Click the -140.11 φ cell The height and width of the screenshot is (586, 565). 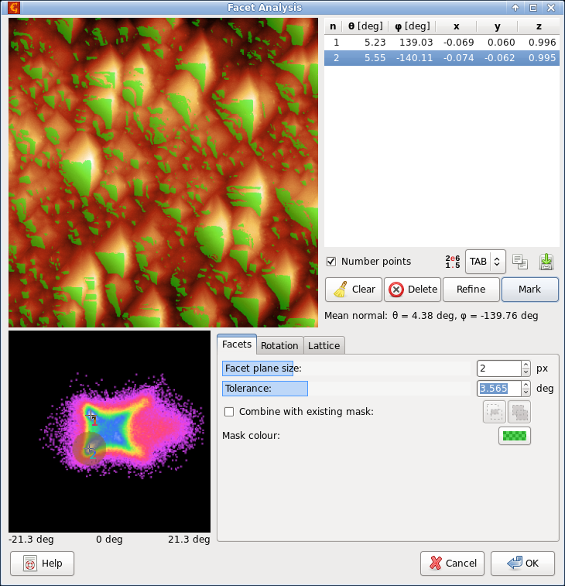tap(414, 58)
